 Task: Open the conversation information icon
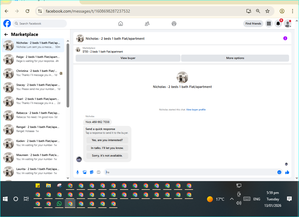pos(285,38)
